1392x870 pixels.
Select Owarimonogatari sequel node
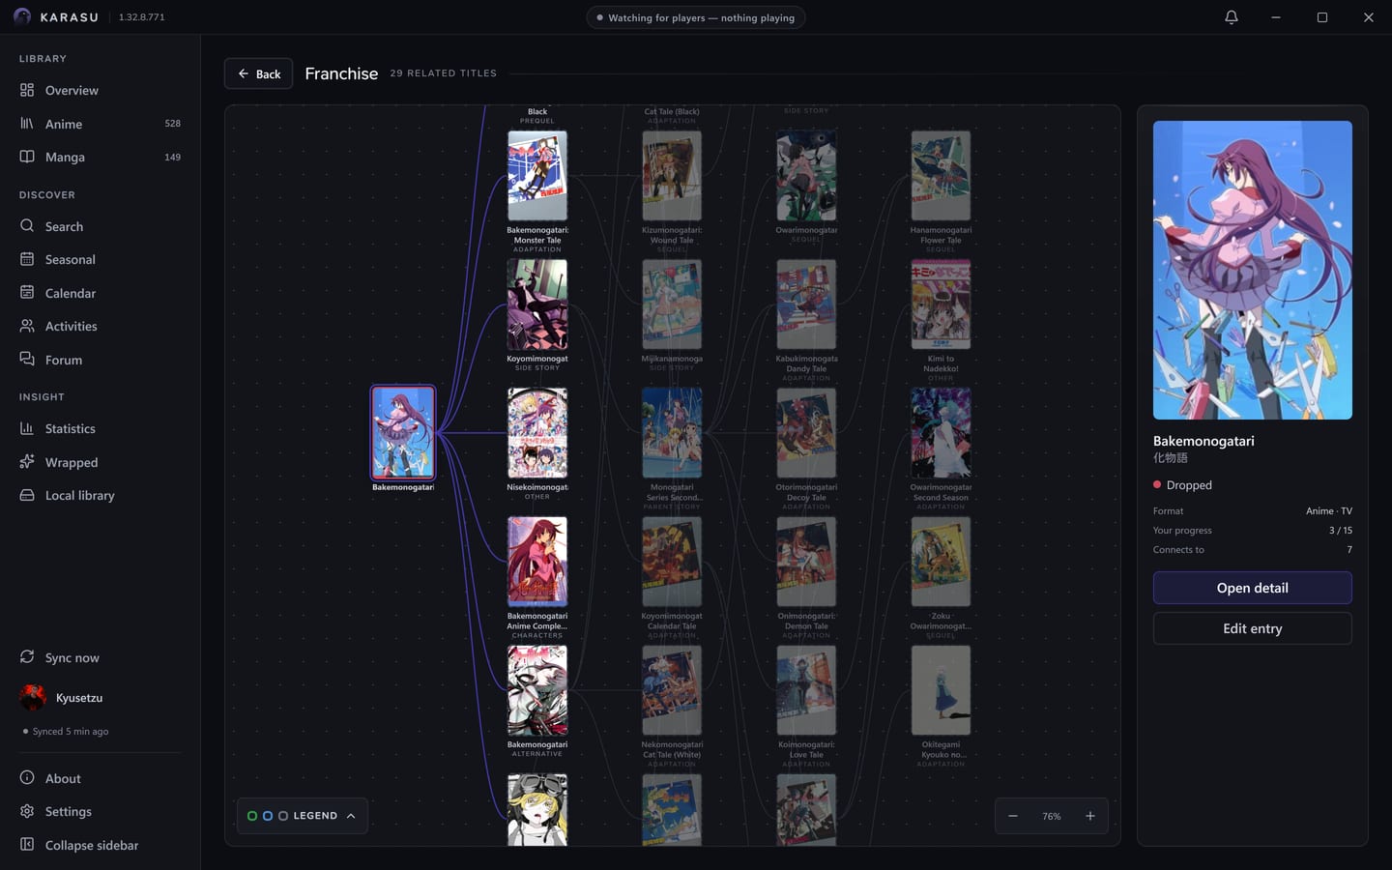[x=806, y=176]
